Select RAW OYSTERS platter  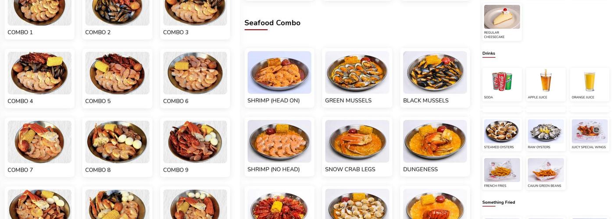(x=546, y=134)
